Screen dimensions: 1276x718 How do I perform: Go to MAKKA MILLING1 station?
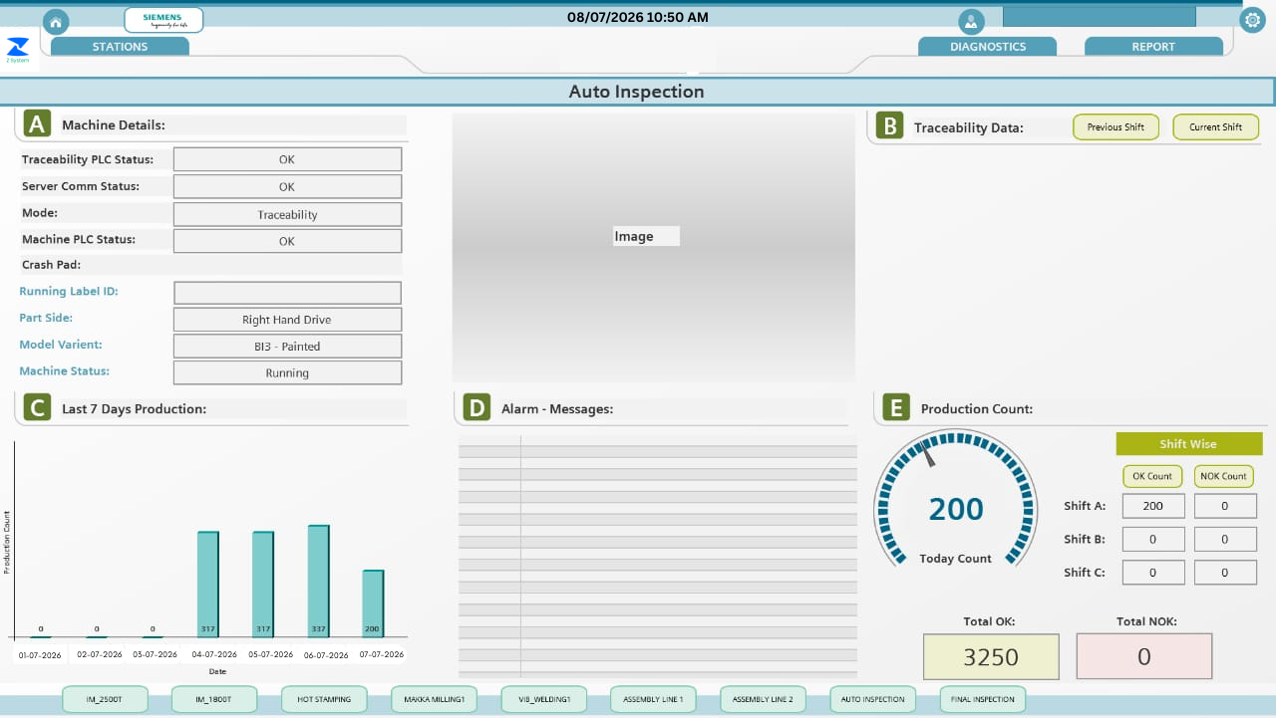pyautogui.click(x=434, y=699)
